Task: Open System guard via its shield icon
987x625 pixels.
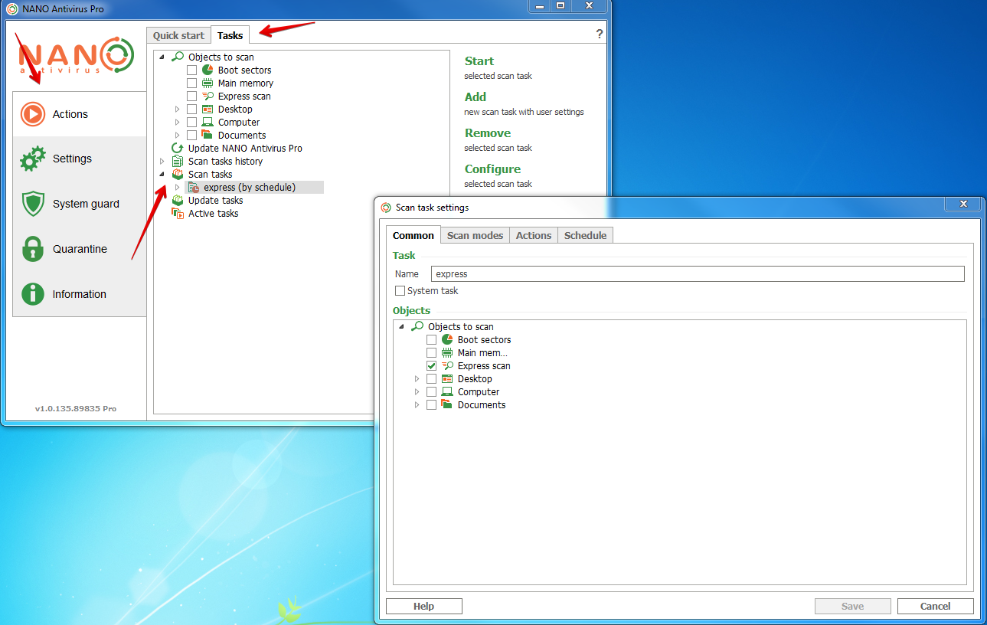Action: 33,204
